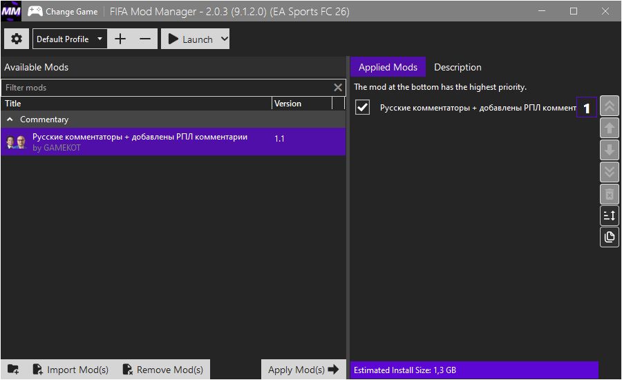Click the copy mod list icon
The width and height of the screenshot is (622, 380).
tap(610, 237)
